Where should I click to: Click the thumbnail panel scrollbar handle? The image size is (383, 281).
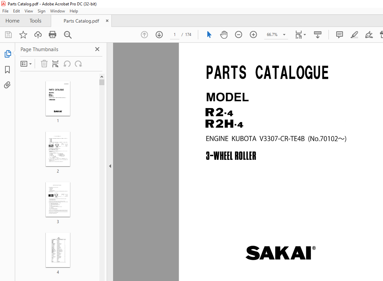tap(102, 82)
